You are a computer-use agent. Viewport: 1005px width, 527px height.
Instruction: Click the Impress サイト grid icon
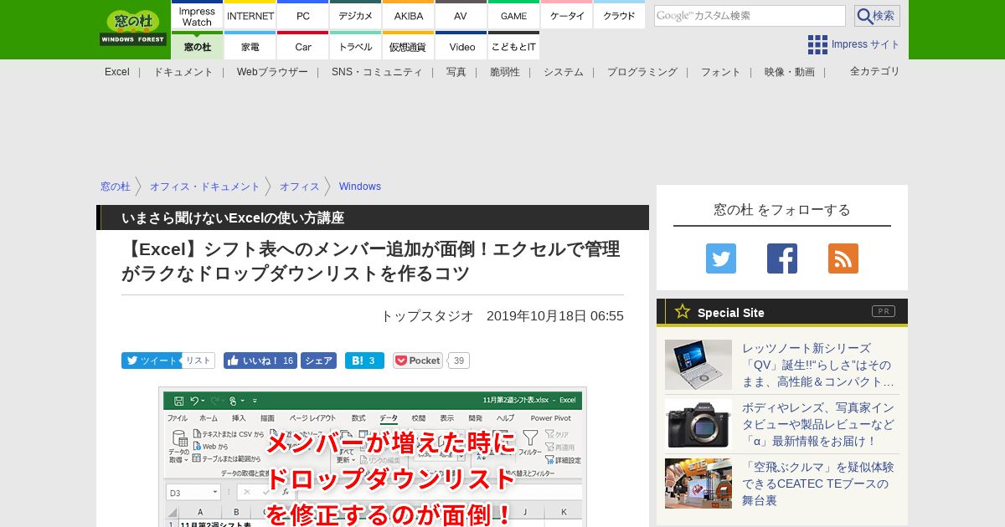coord(817,44)
